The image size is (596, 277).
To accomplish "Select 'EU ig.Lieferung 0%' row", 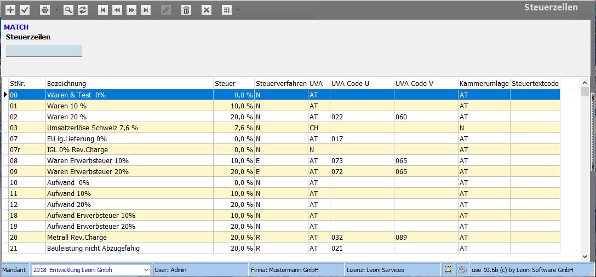I will (x=284, y=138).
